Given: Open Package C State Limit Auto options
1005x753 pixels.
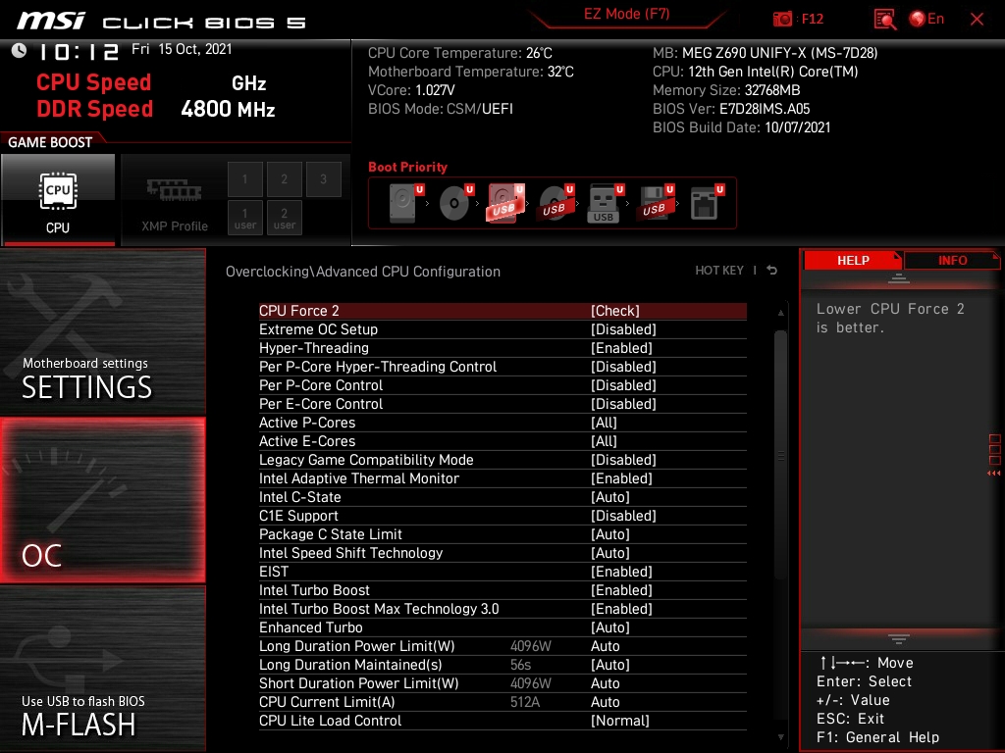Looking at the screenshot, I should pyautogui.click(x=609, y=534).
